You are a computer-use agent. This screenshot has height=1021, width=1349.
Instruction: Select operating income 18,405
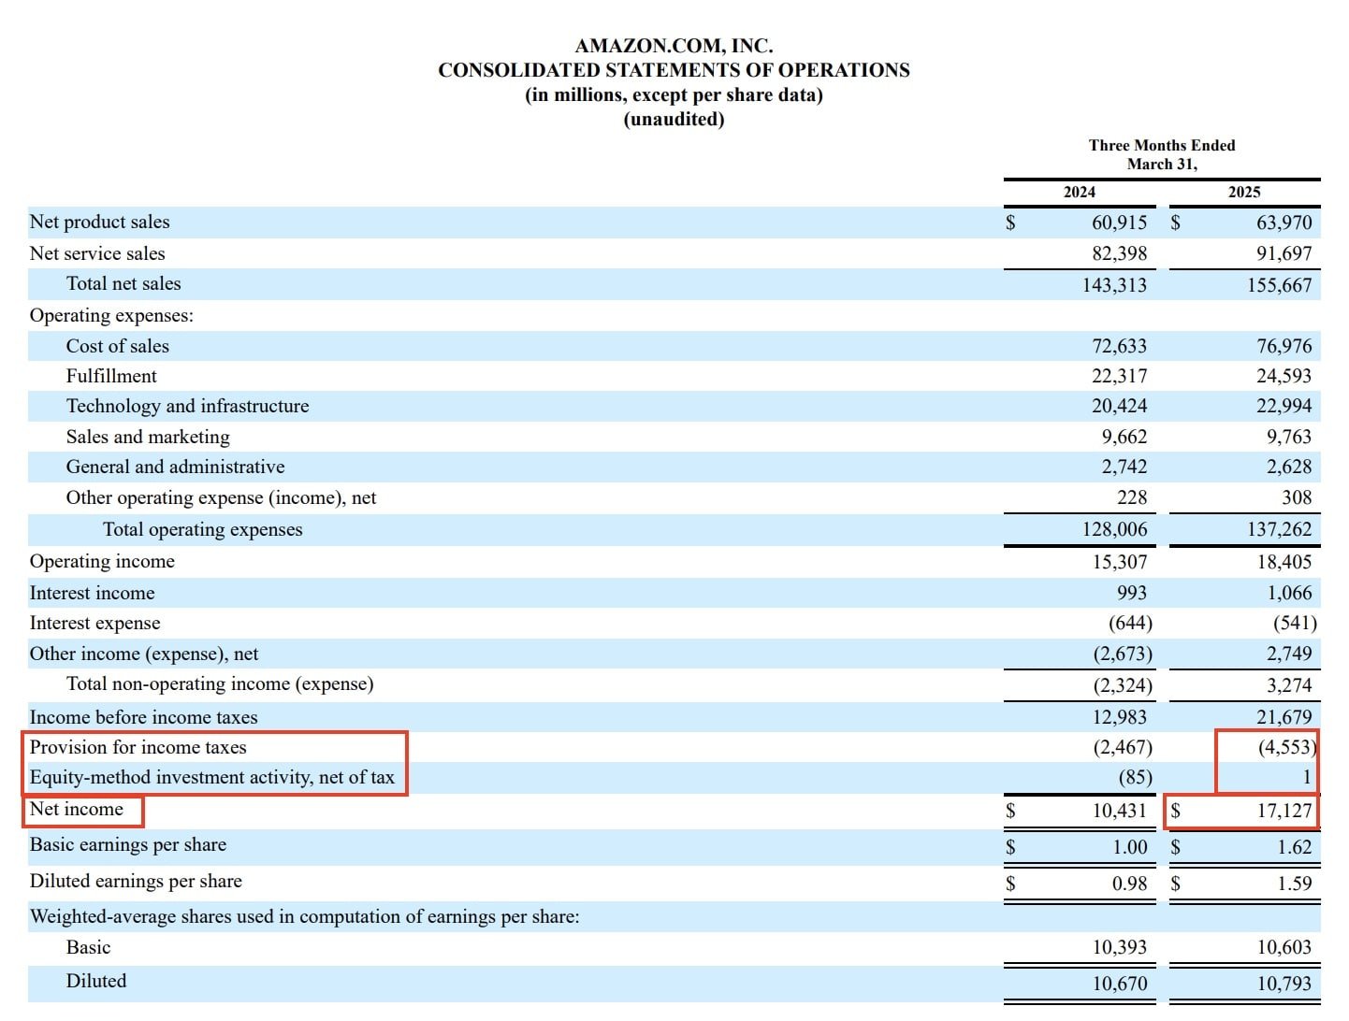point(1284,562)
